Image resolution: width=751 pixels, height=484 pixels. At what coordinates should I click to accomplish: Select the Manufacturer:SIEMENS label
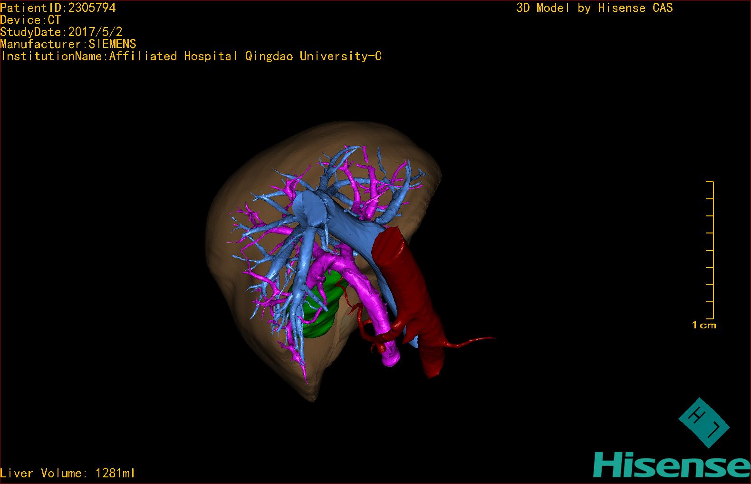click(68, 44)
